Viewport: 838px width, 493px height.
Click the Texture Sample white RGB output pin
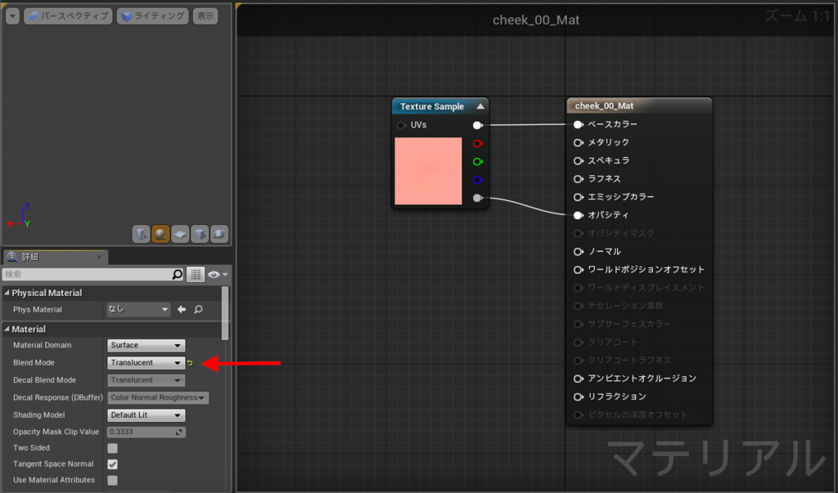point(478,125)
